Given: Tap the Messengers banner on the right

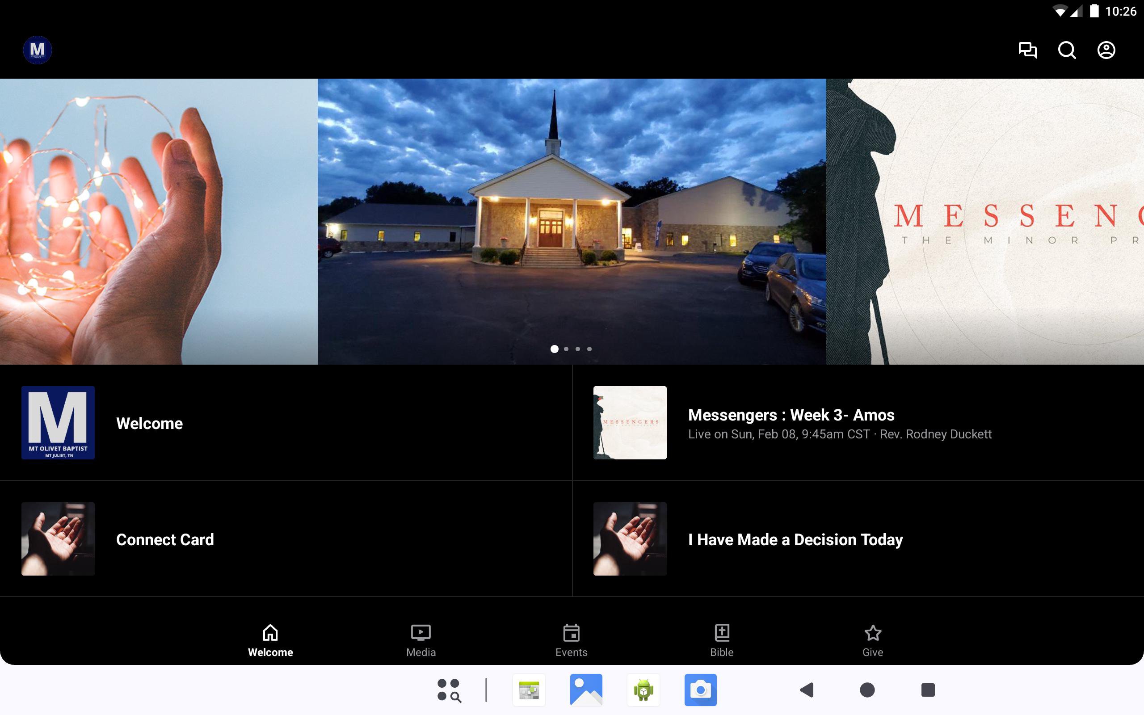Looking at the screenshot, I should click(984, 221).
